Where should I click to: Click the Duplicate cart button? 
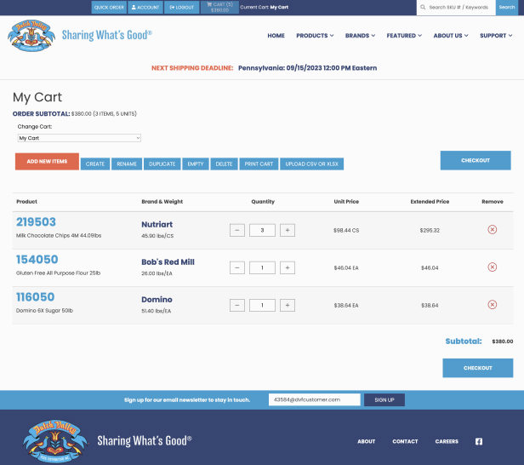pos(162,164)
